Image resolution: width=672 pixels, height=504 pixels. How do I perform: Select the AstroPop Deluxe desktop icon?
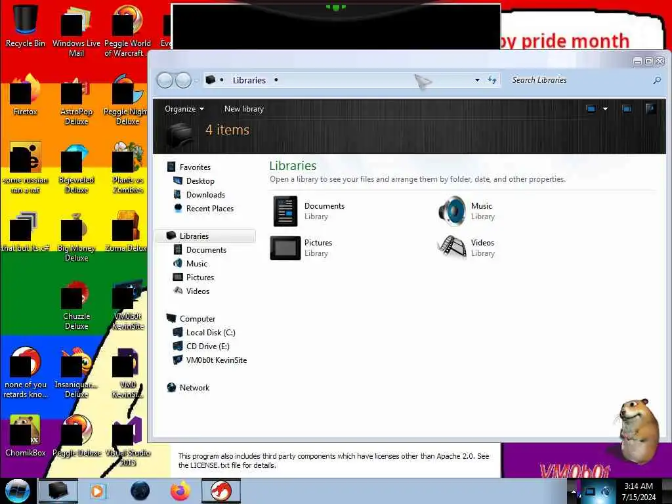(x=76, y=100)
